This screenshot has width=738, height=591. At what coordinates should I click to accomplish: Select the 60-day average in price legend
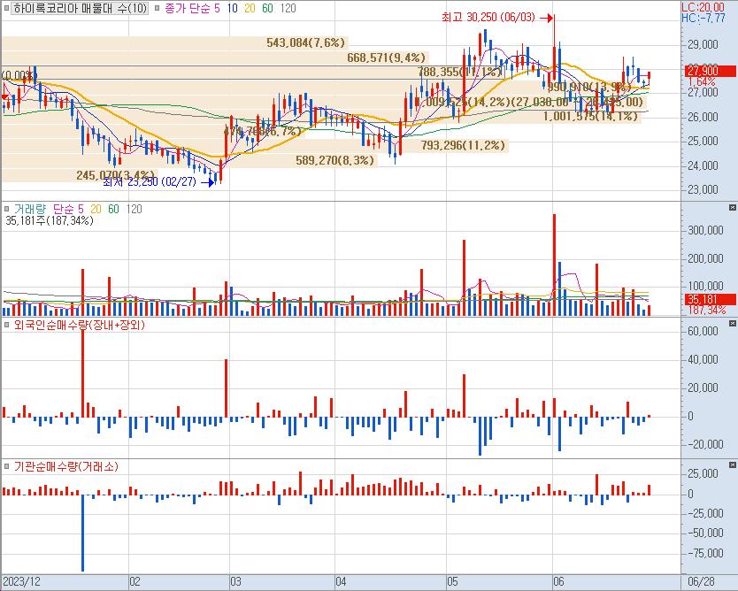pos(267,8)
